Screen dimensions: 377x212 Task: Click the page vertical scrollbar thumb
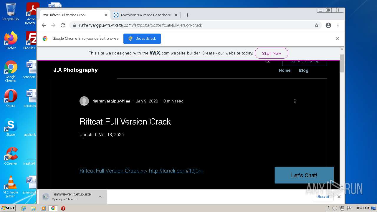coord(342,63)
